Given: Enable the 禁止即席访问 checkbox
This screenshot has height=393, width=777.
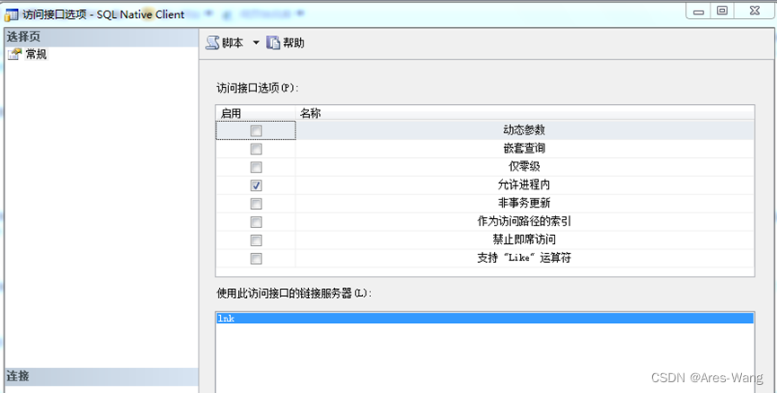Looking at the screenshot, I should coord(256,240).
